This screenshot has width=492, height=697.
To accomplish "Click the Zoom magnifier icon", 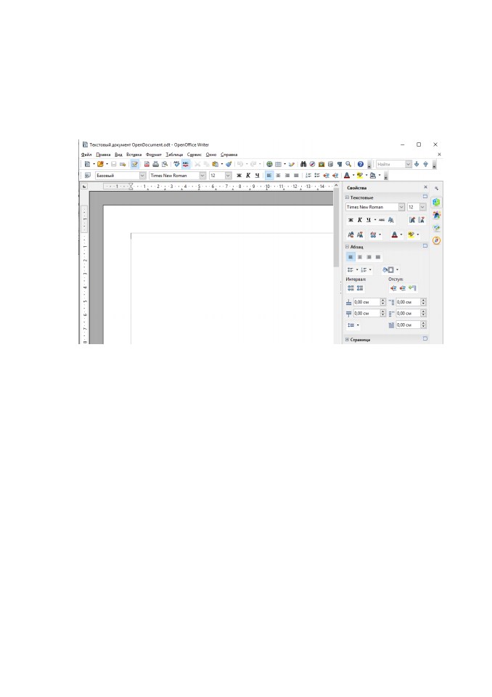I will point(348,165).
